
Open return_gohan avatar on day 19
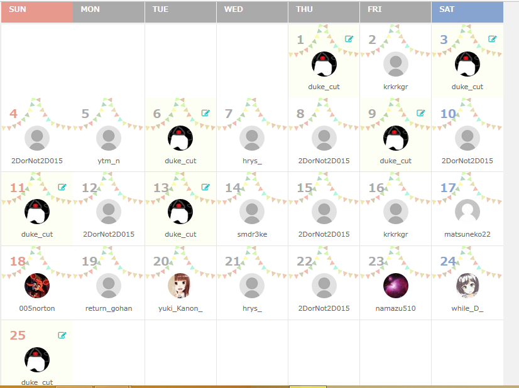click(109, 286)
